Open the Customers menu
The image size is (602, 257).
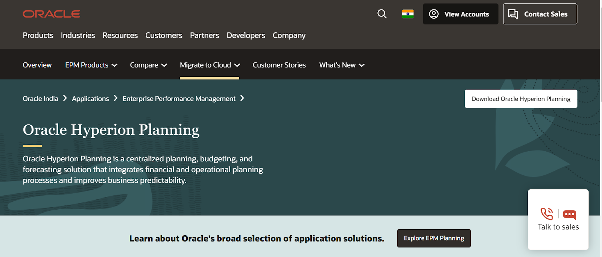[x=164, y=35]
